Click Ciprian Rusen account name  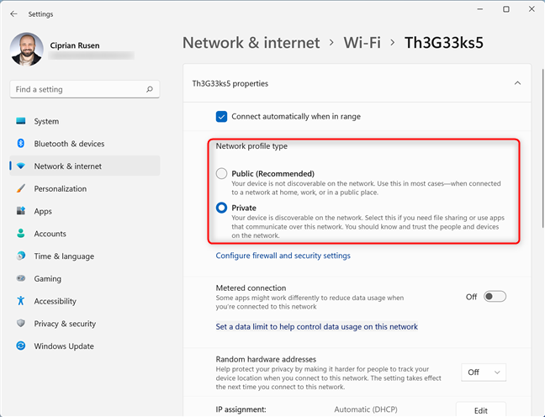click(75, 45)
